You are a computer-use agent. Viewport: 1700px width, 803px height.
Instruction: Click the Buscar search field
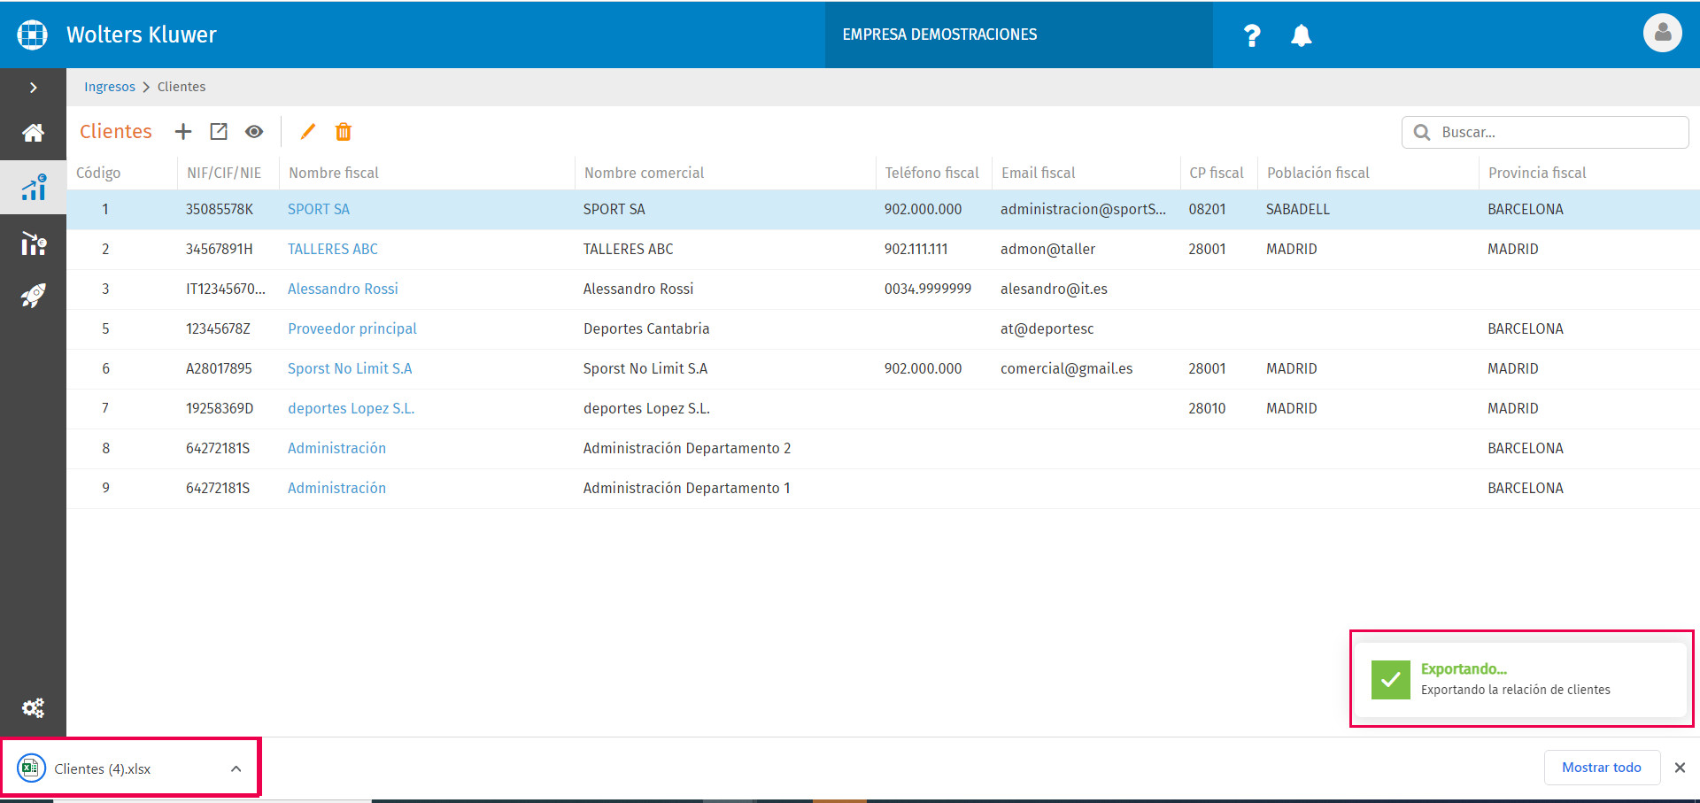click(1545, 132)
